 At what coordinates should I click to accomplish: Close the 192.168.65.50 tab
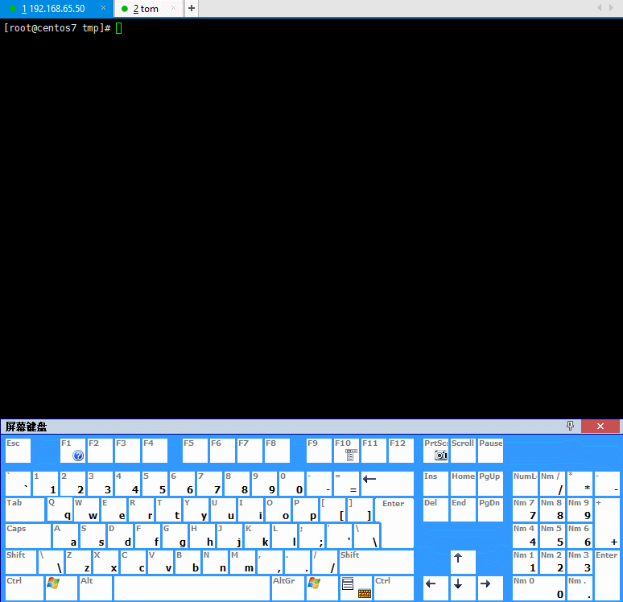(x=103, y=8)
